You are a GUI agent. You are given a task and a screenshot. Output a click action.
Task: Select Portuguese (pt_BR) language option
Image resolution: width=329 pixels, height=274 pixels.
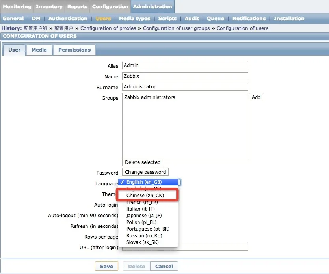point(148,229)
